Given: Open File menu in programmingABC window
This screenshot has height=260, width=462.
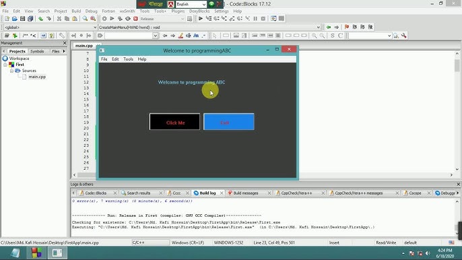Looking at the screenshot, I should pyautogui.click(x=104, y=59).
